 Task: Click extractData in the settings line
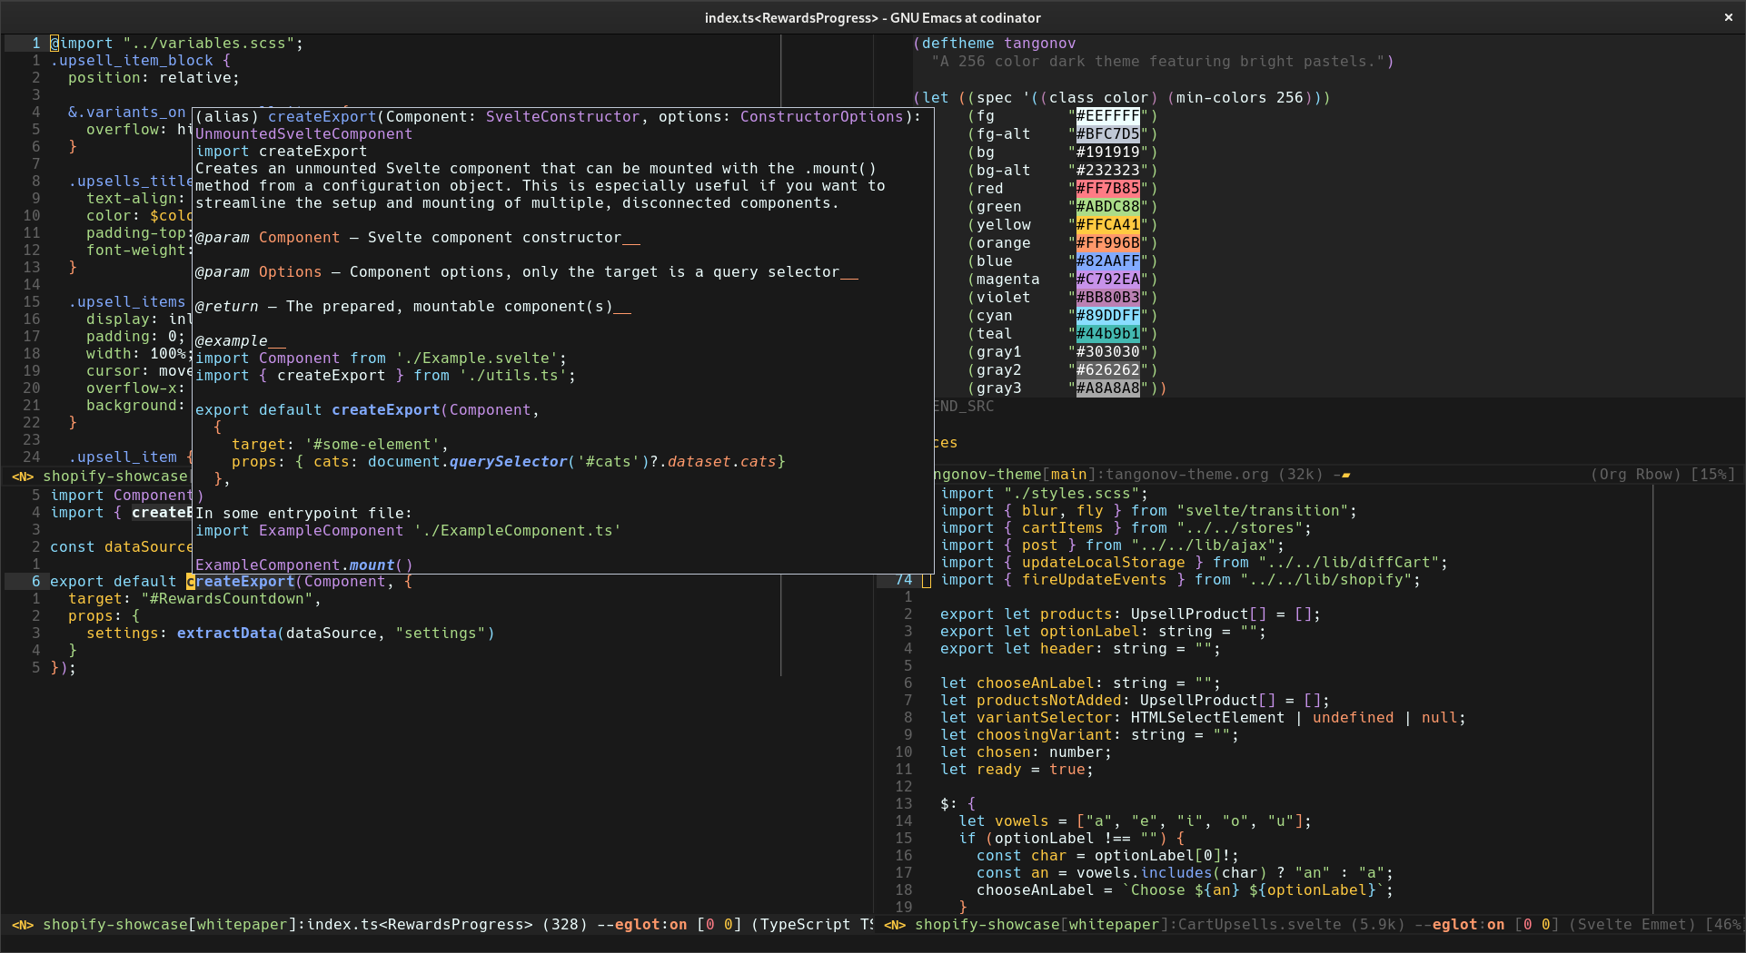227,634
